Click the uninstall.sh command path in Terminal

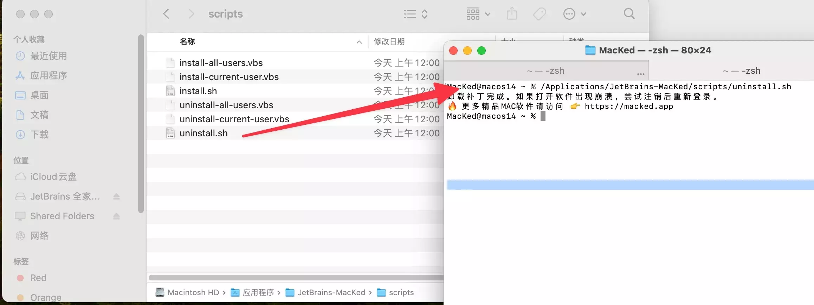pos(666,87)
